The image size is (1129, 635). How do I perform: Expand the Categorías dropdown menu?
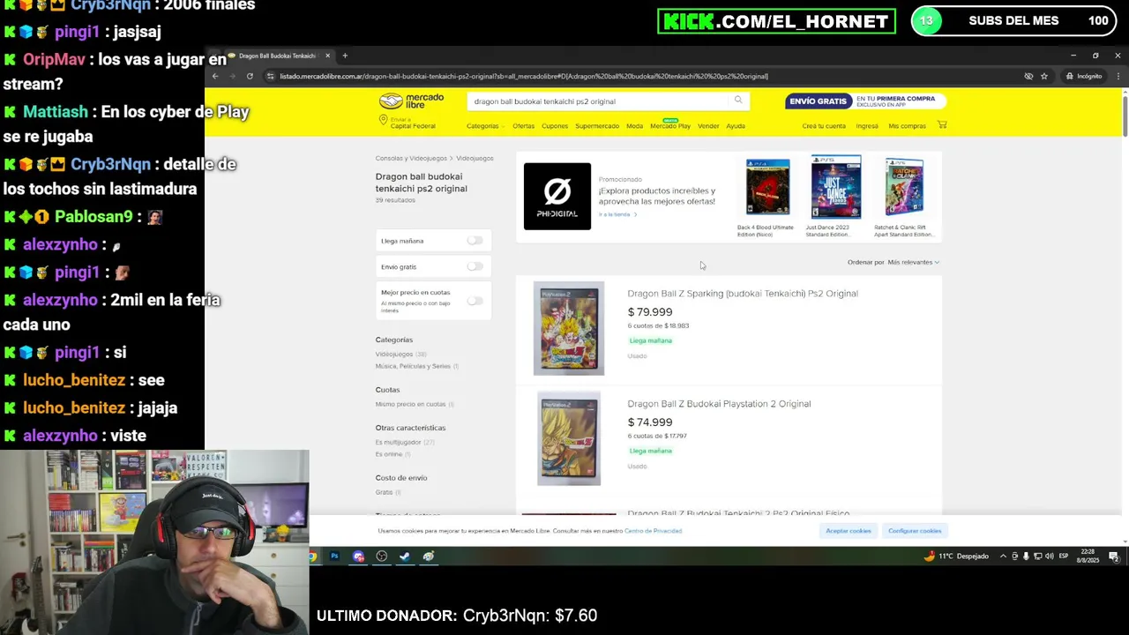pyautogui.click(x=485, y=126)
